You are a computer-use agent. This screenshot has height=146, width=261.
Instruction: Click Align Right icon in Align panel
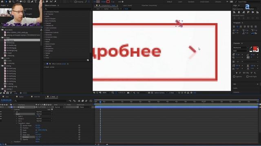[243, 12]
